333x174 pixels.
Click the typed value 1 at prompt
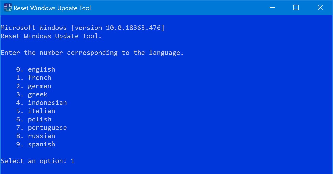coord(73,161)
